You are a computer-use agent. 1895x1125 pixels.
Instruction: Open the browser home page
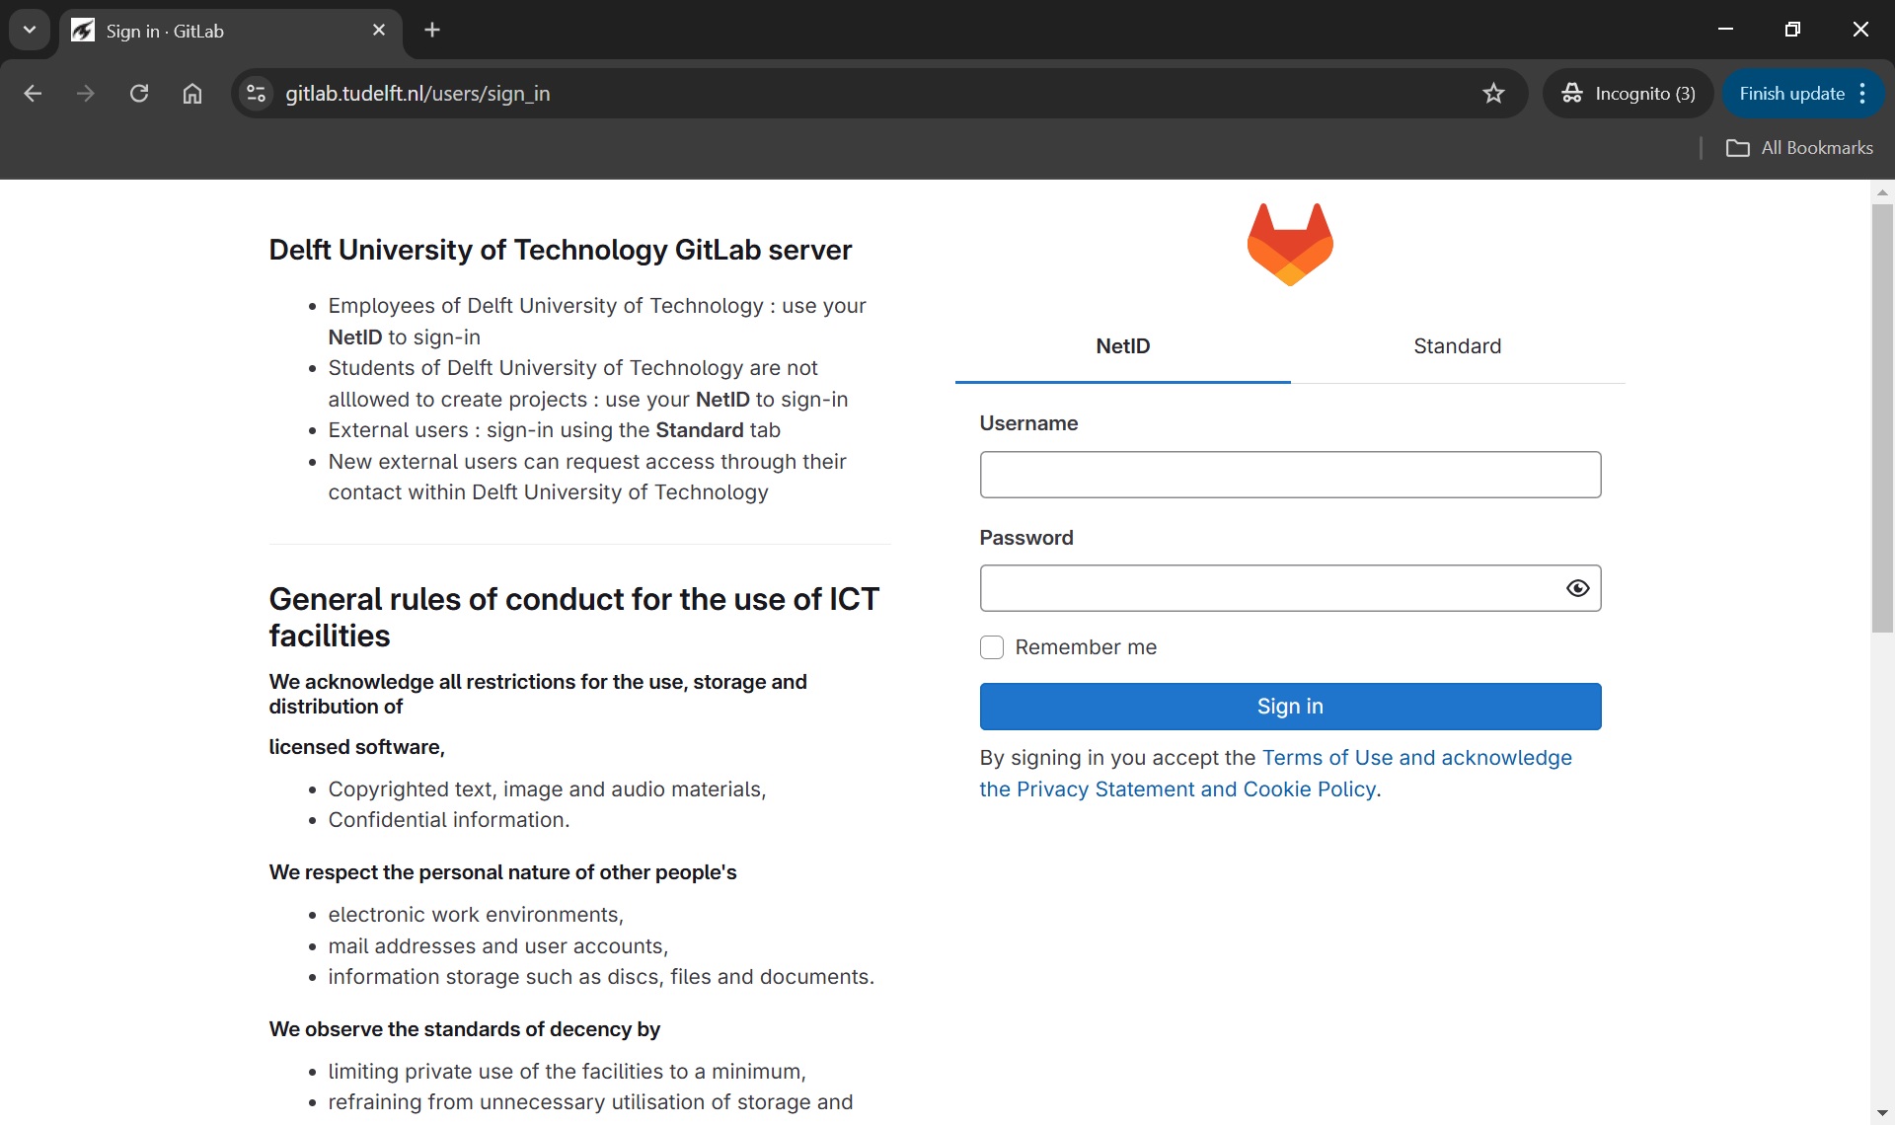point(192,94)
